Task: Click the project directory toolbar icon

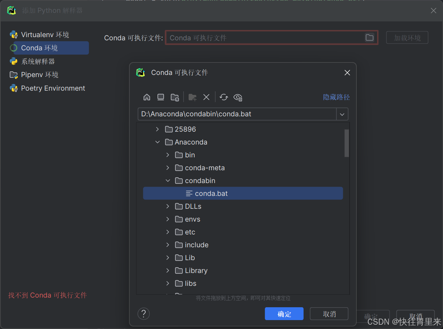Action: pyautogui.click(x=175, y=97)
